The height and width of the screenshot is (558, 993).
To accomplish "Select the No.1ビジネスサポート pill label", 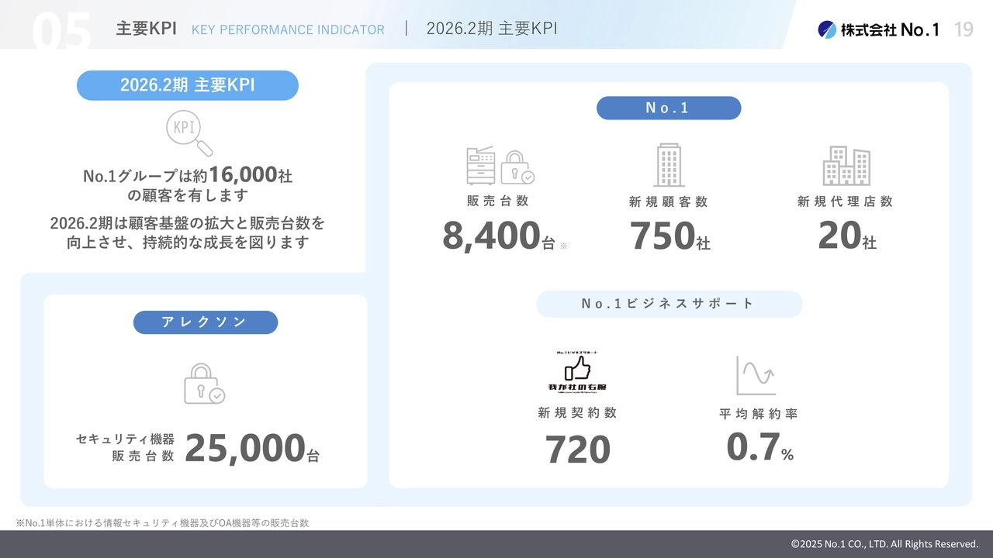I will click(x=669, y=304).
